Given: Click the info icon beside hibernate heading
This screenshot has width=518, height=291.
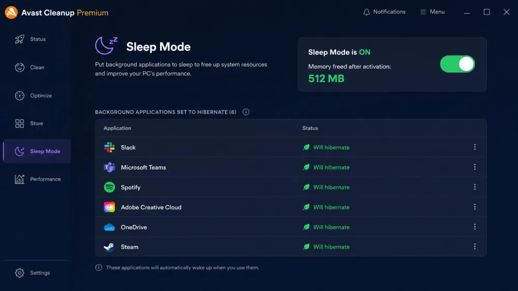Looking at the screenshot, I should 246,112.
